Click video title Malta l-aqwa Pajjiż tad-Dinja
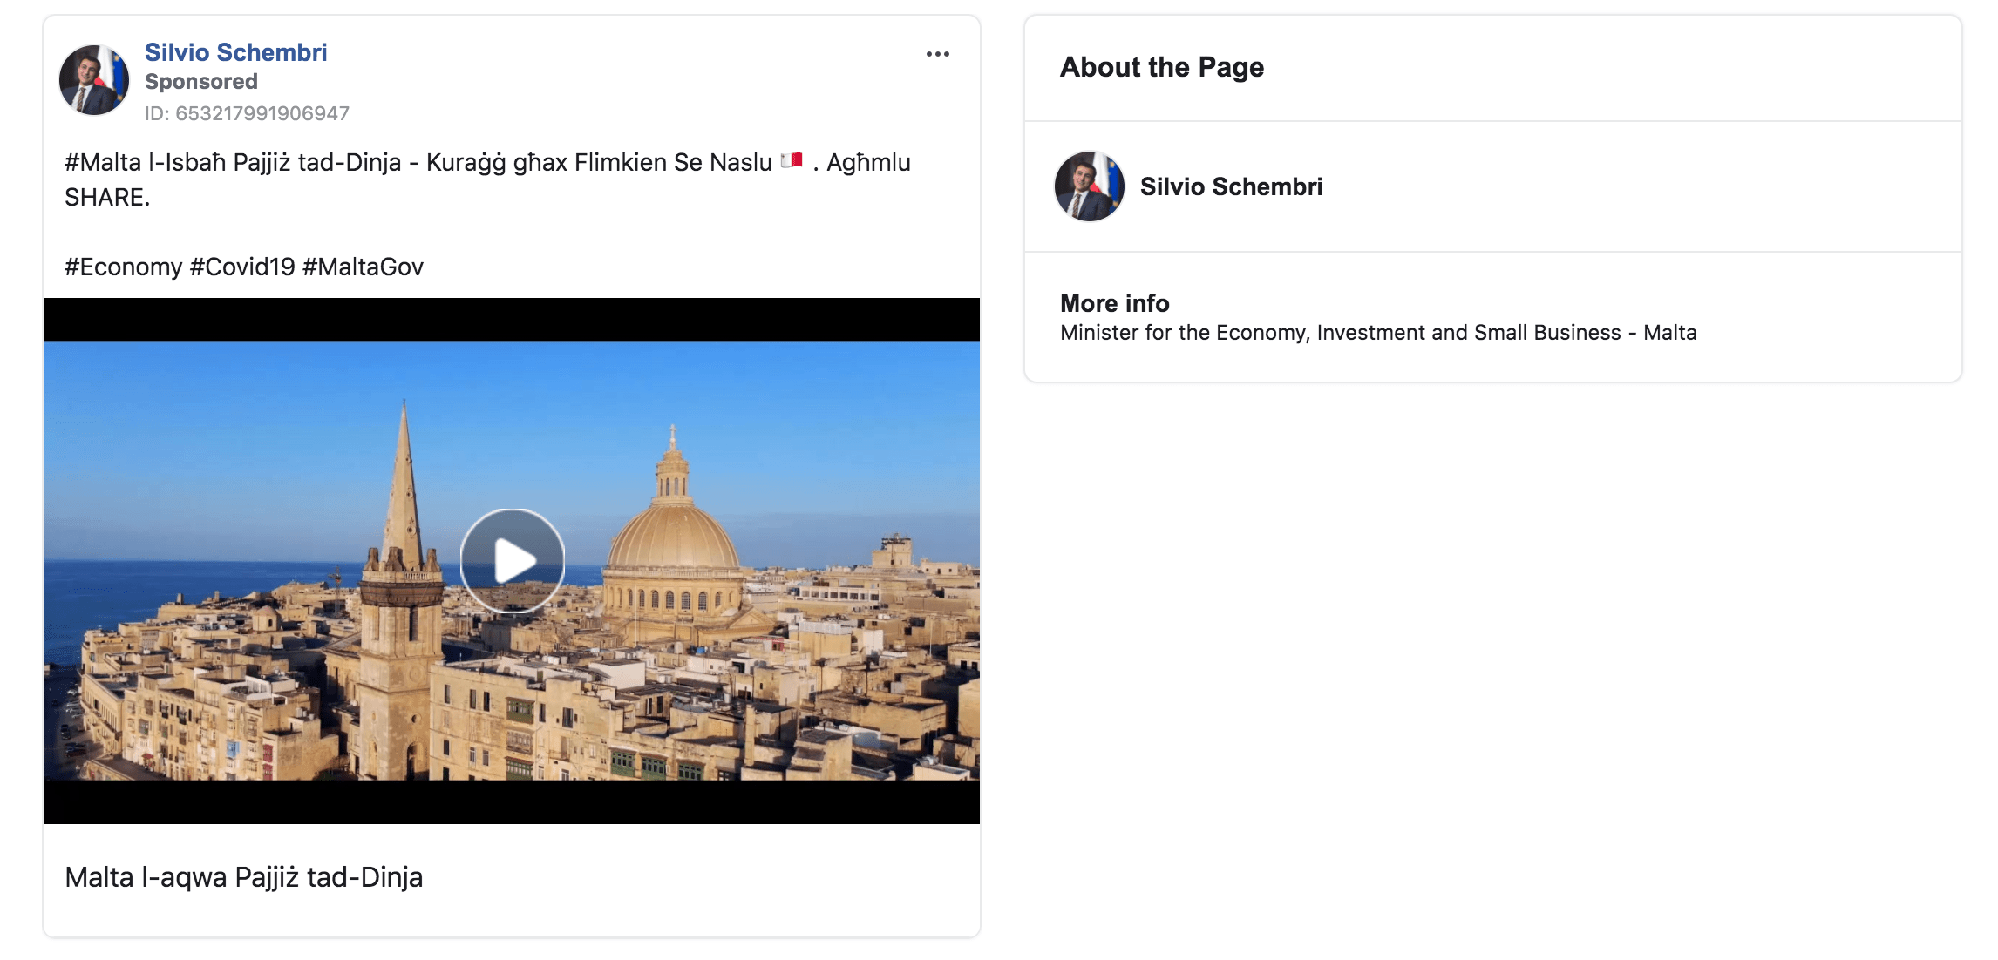The height and width of the screenshot is (960, 1998). coord(244,876)
